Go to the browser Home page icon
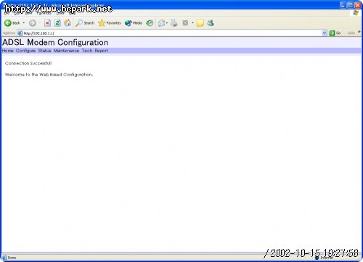Screen dimensions: 363x262 (68, 23)
